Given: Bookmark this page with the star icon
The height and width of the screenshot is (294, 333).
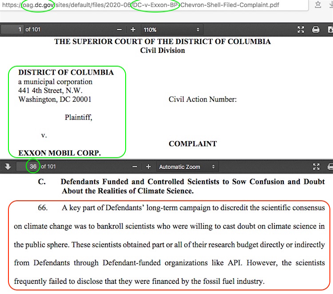Looking at the screenshot, I should pos(318,5).
